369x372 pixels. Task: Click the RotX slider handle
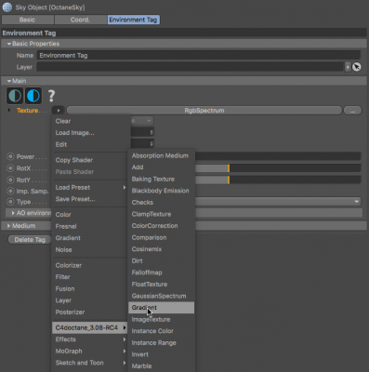tap(229, 168)
